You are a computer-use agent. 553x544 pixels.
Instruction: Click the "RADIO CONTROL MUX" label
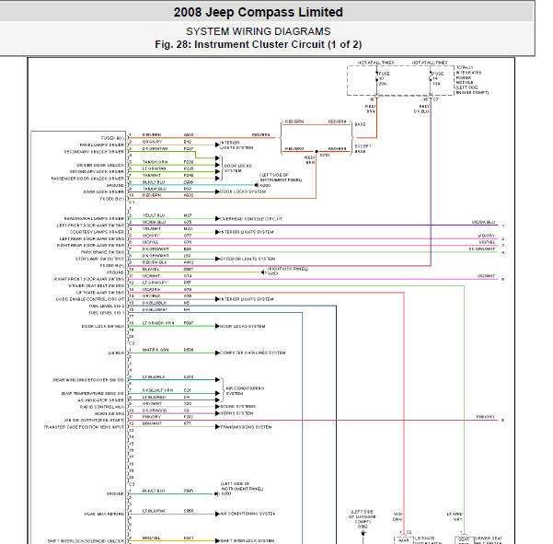(102, 407)
